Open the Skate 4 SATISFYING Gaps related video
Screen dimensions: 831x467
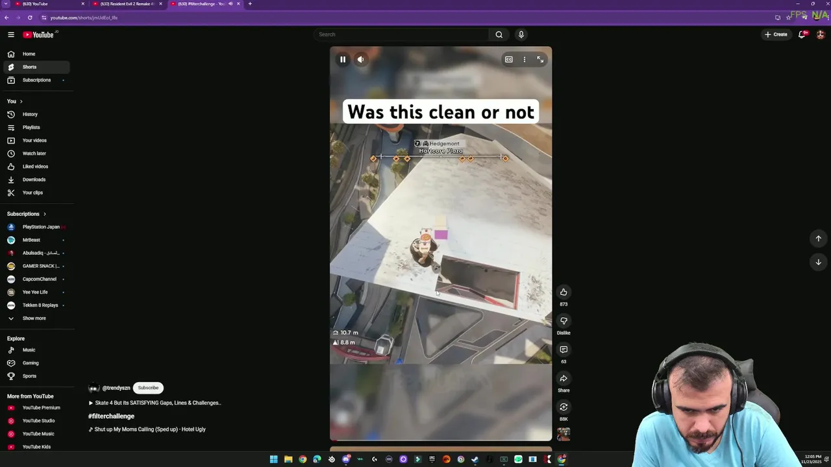coord(155,403)
